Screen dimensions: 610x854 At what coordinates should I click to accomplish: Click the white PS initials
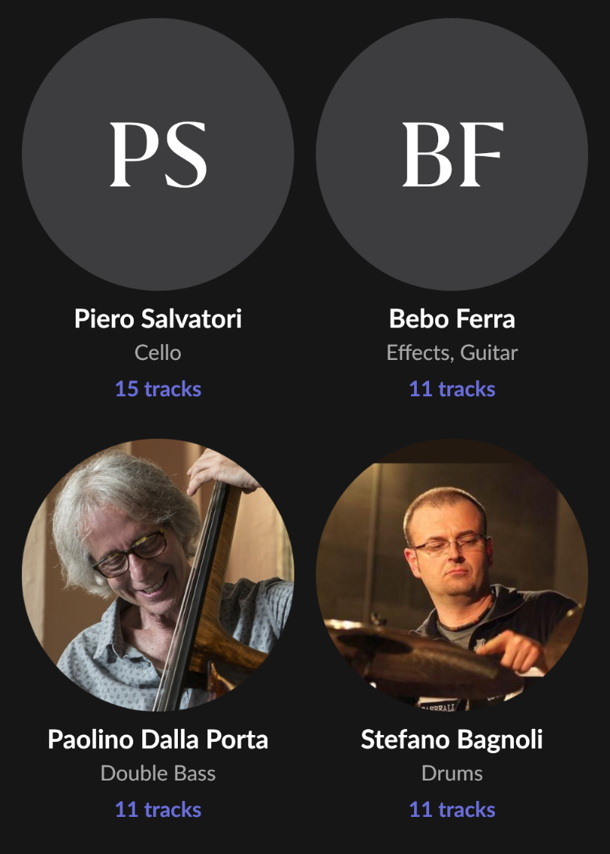pos(158,155)
